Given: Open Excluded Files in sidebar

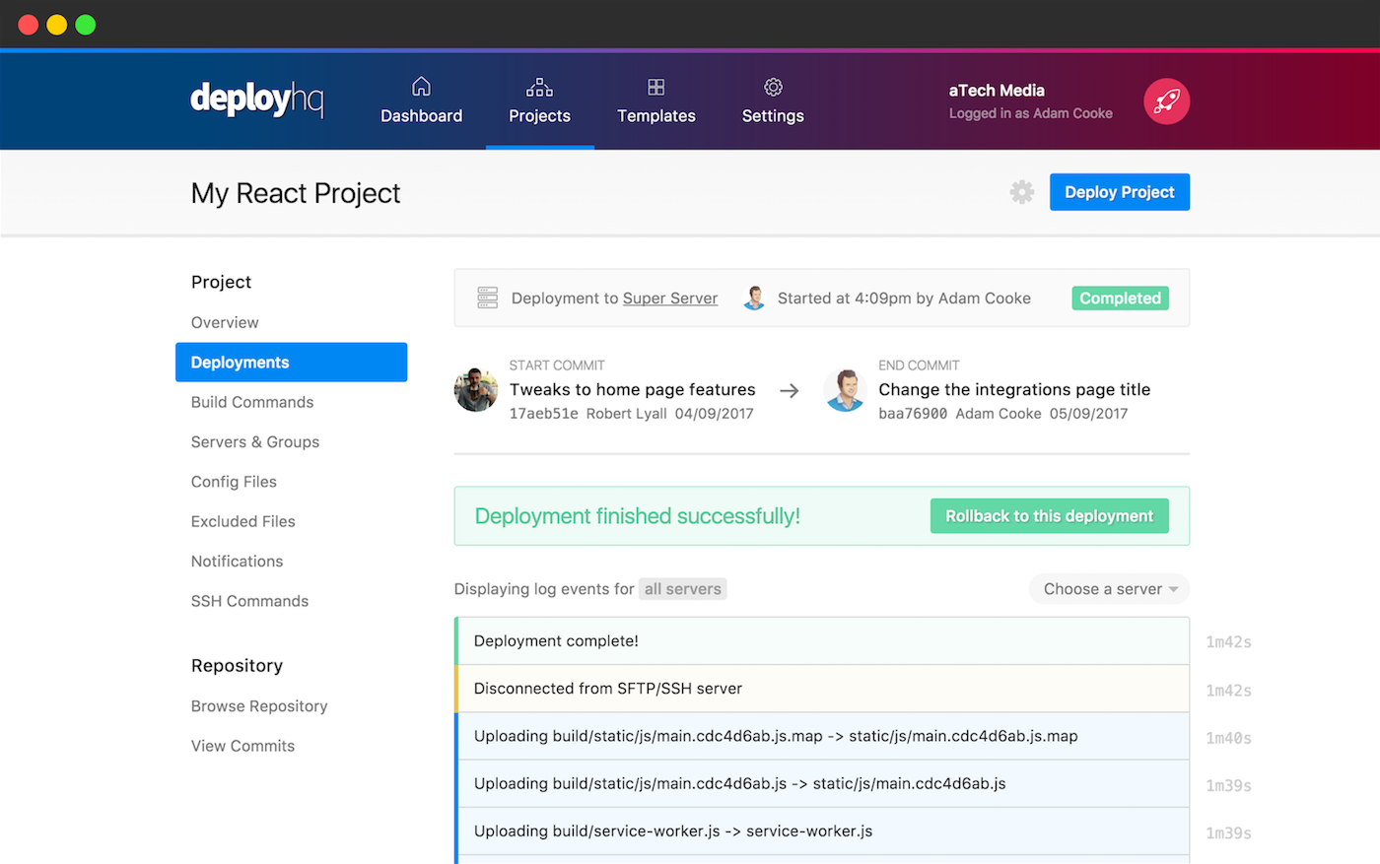Looking at the screenshot, I should click(x=243, y=521).
